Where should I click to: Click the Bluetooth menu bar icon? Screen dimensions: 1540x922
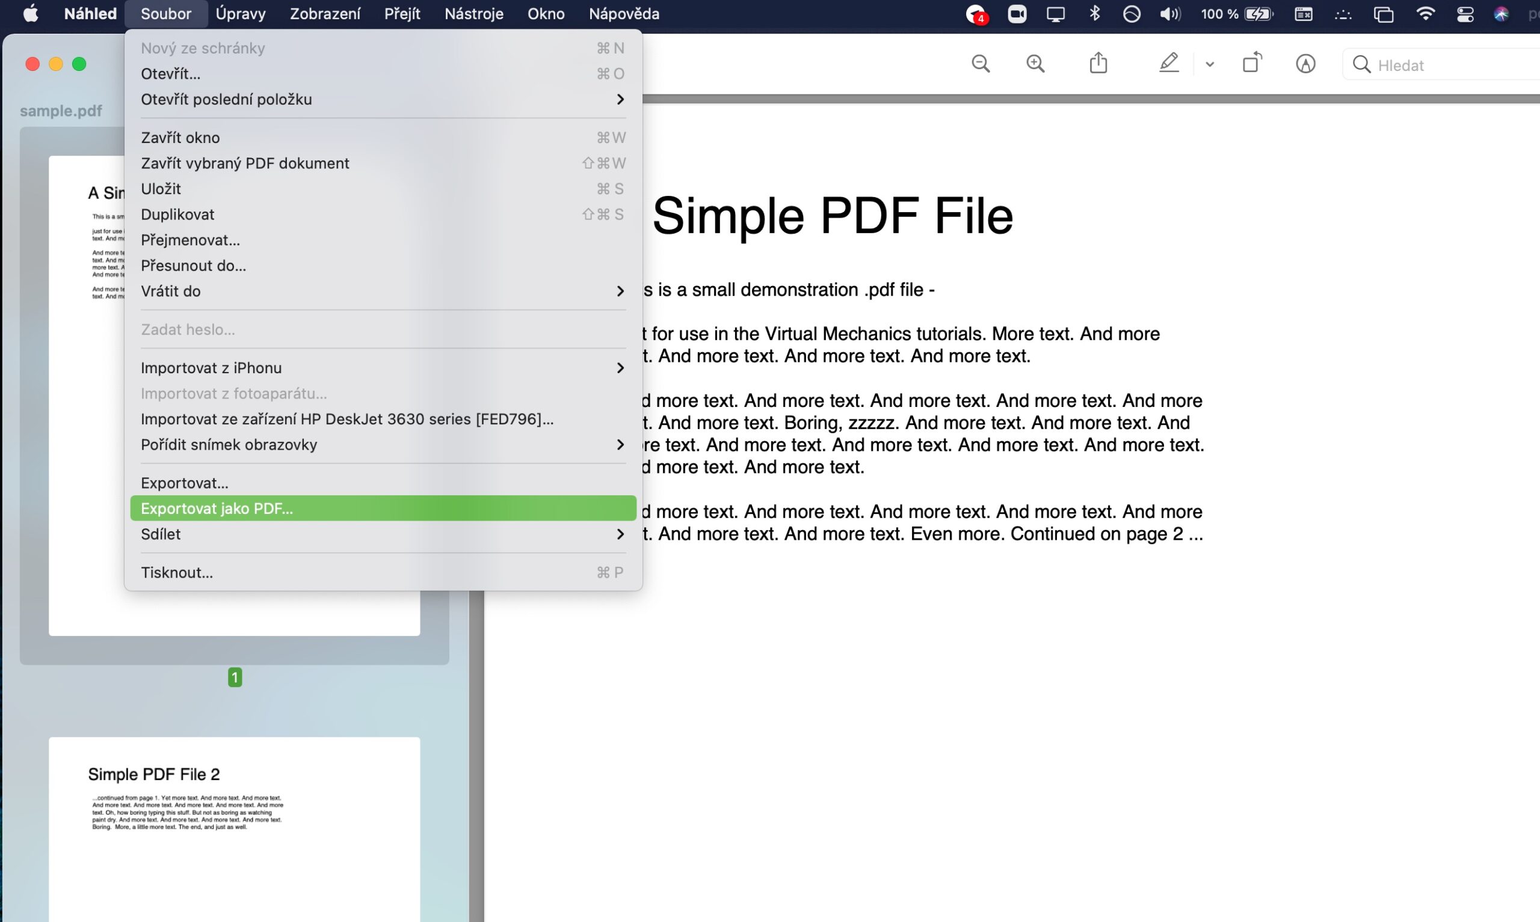click(x=1095, y=14)
